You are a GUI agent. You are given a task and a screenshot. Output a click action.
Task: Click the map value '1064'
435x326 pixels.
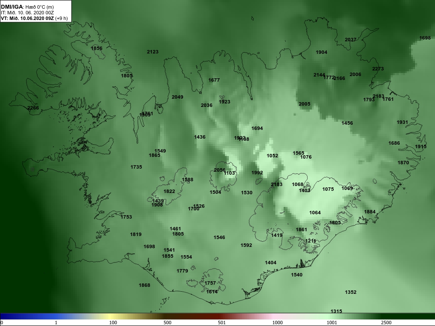click(x=315, y=213)
